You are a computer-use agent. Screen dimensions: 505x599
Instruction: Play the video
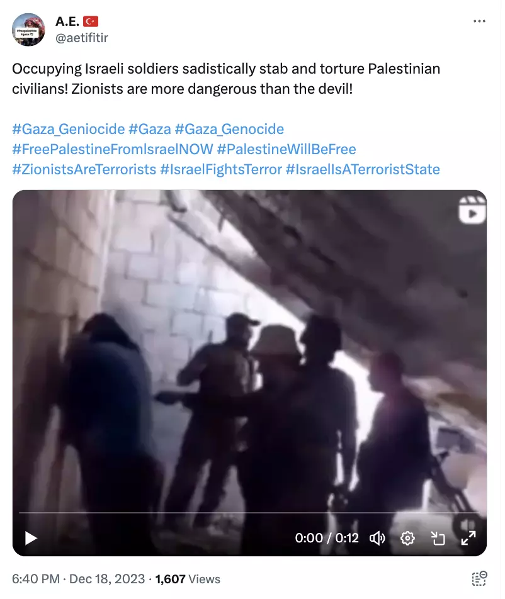pos(31,538)
